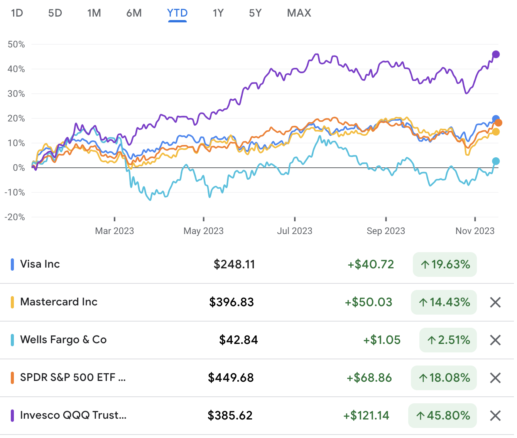The image size is (517, 438).
Task: Click Mastercard's yellow legend marker
Action: tap(13, 302)
